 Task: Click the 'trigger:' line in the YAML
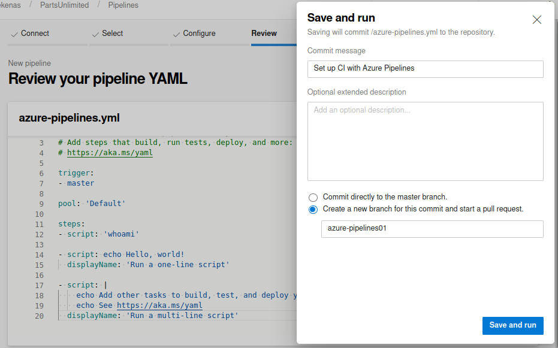[76, 173]
